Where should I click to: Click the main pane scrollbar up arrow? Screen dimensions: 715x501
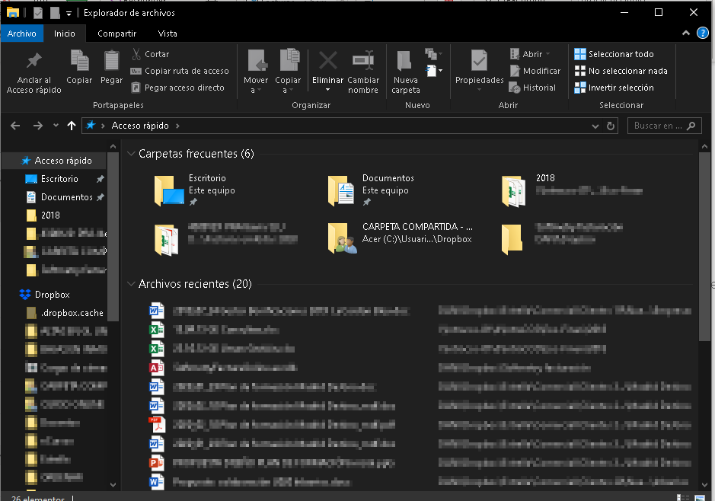(x=704, y=147)
